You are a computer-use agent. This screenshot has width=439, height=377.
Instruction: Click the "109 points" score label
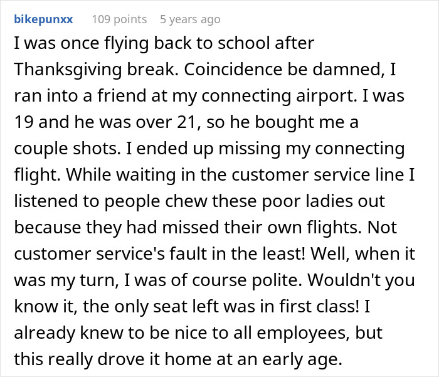tap(119, 19)
